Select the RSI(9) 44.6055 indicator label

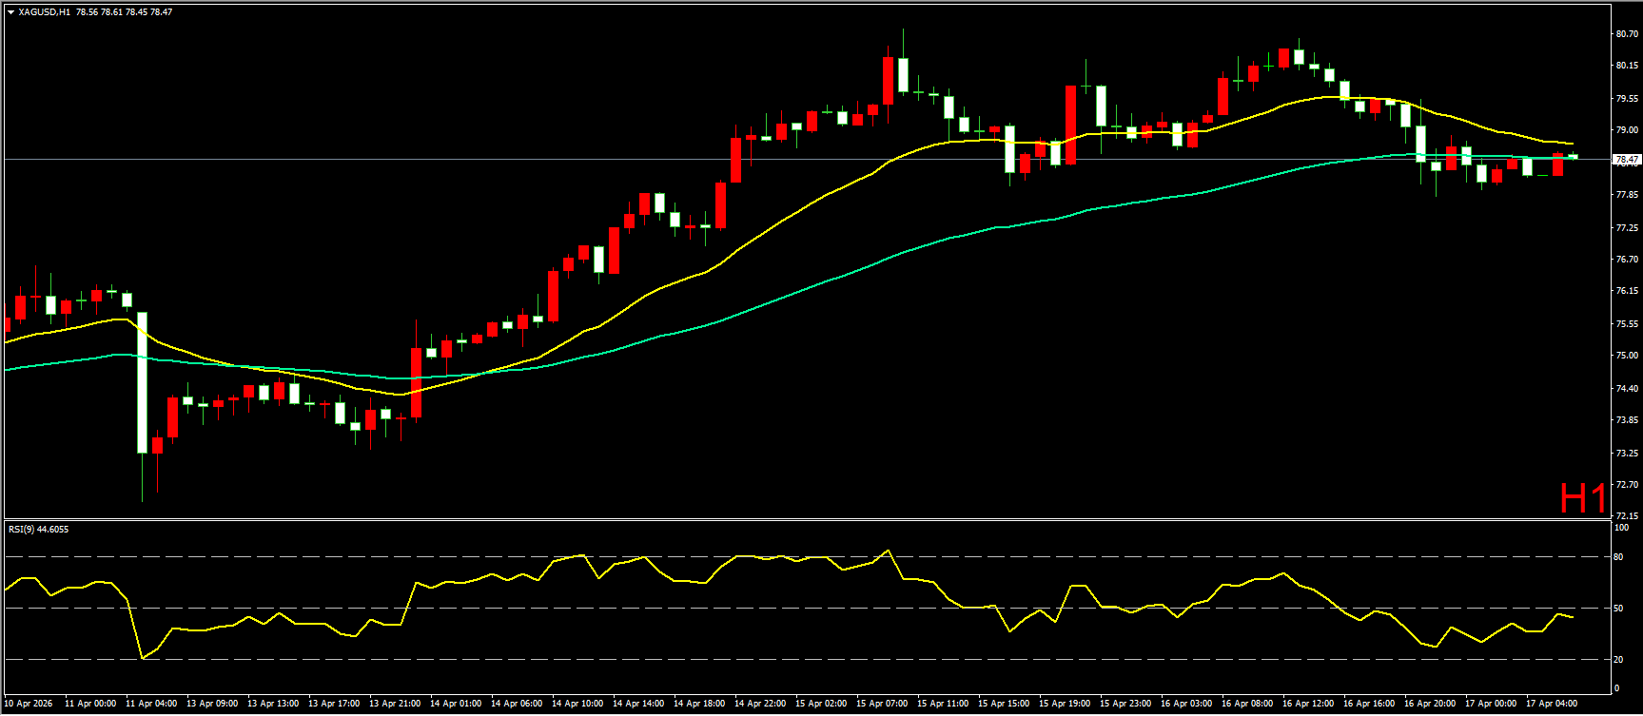coord(38,530)
